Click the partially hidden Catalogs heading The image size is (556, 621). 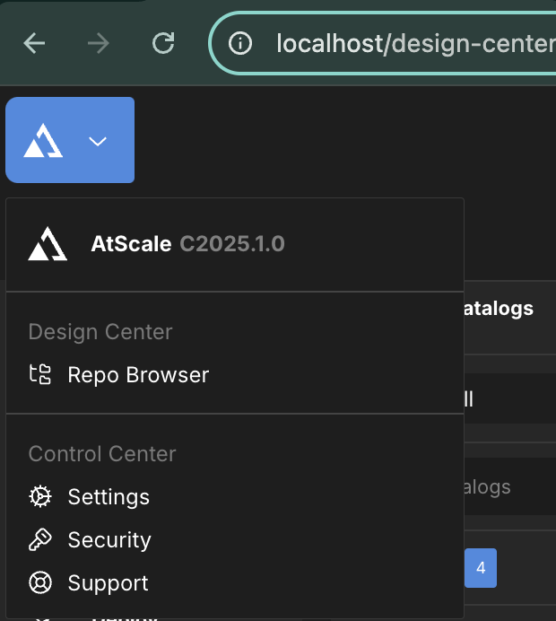(498, 309)
